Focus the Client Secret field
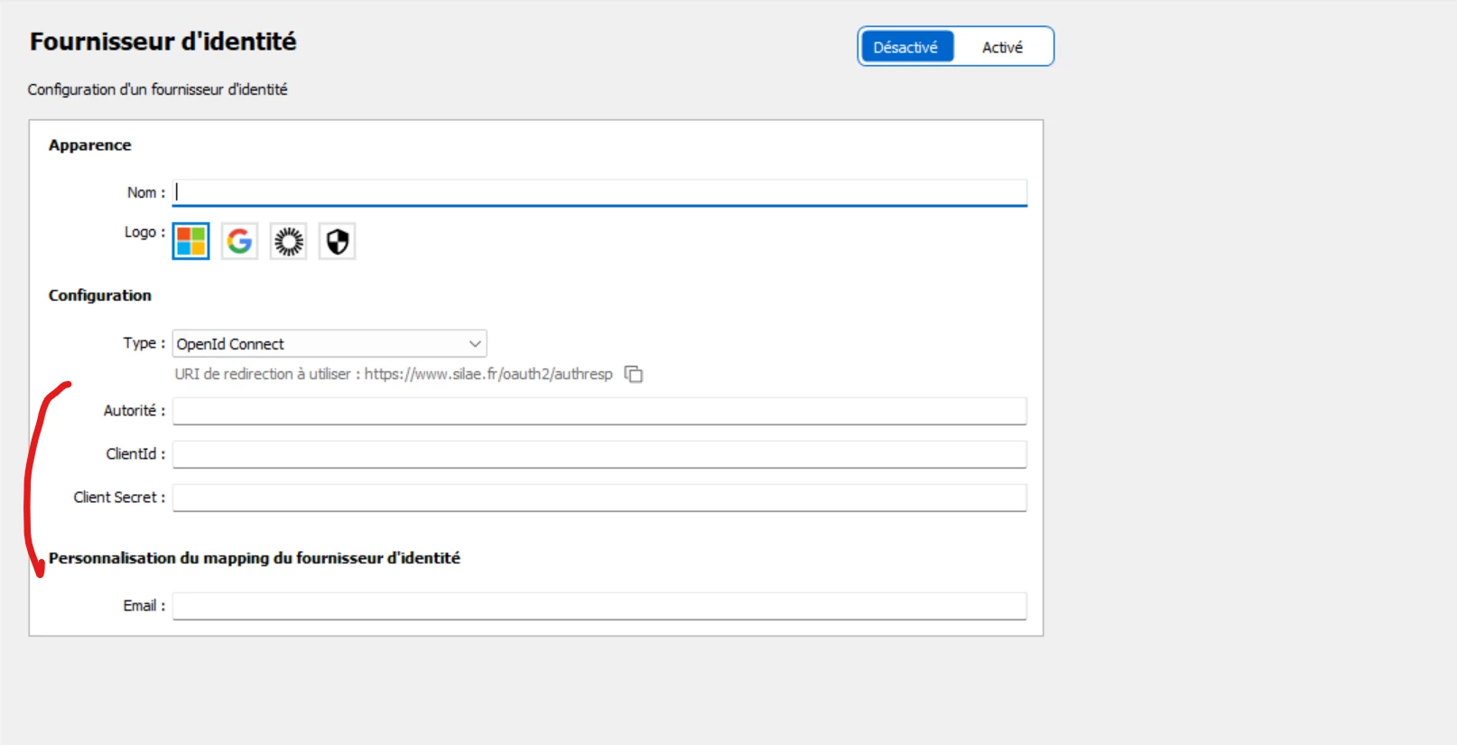This screenshot has height=745, width=1457. point(599,498)
